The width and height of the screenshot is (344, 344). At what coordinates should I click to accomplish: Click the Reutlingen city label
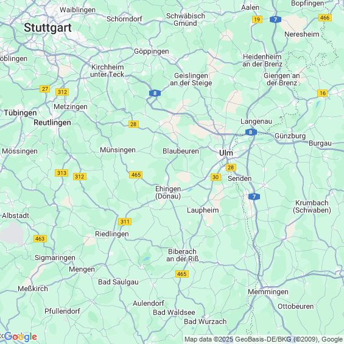[52, 122]
